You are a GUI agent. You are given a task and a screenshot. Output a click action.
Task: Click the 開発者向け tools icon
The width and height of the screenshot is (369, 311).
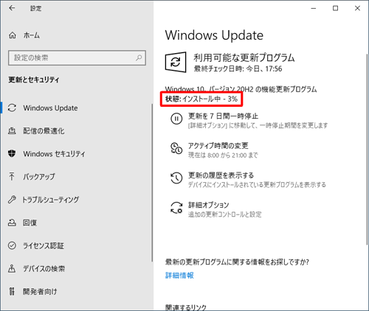click(12, 291)
